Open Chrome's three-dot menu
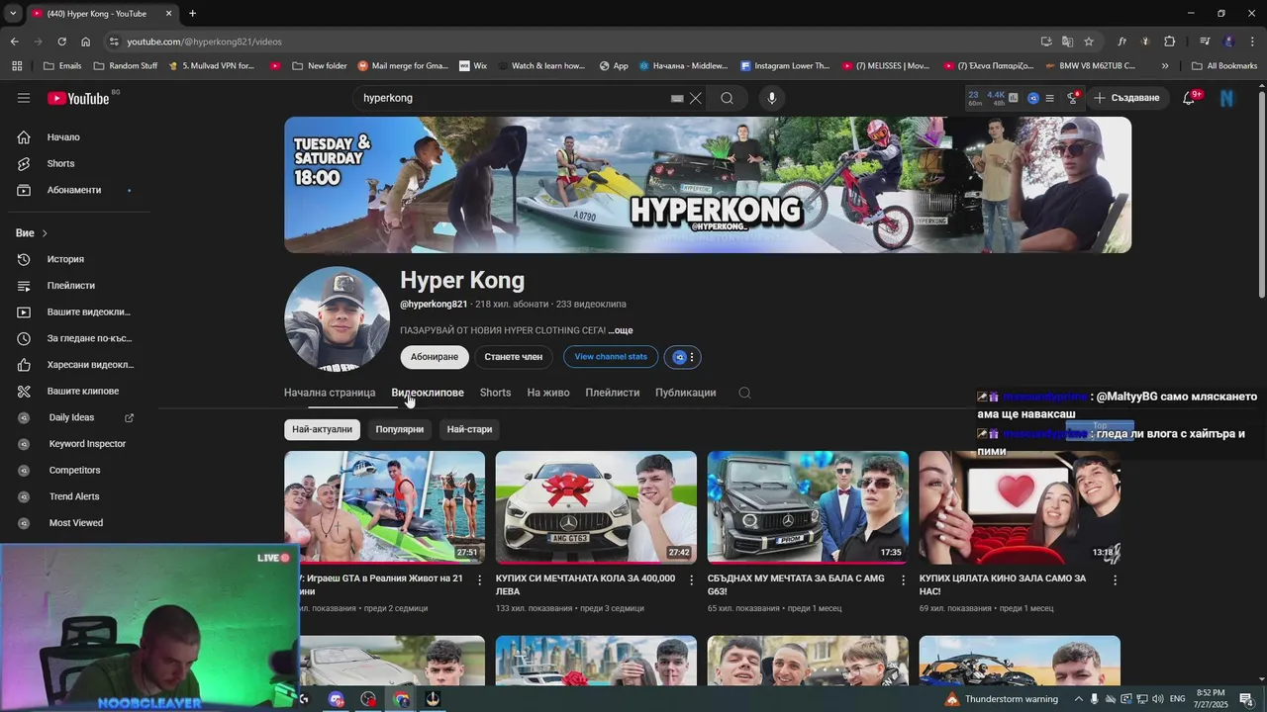1267x712 pixels. click(x=1252, y=42)
